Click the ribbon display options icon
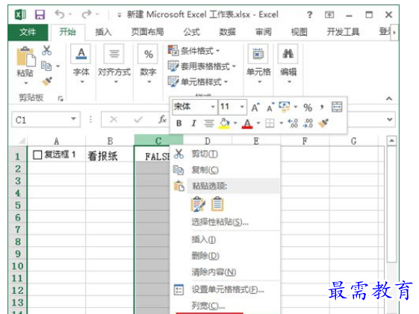 (329, 14)
